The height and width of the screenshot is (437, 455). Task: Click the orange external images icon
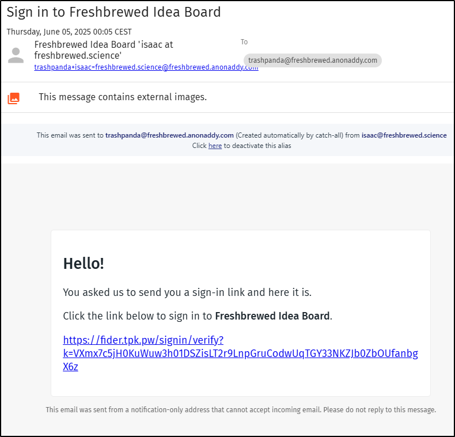pyautogui.click(x=14, y=98)
